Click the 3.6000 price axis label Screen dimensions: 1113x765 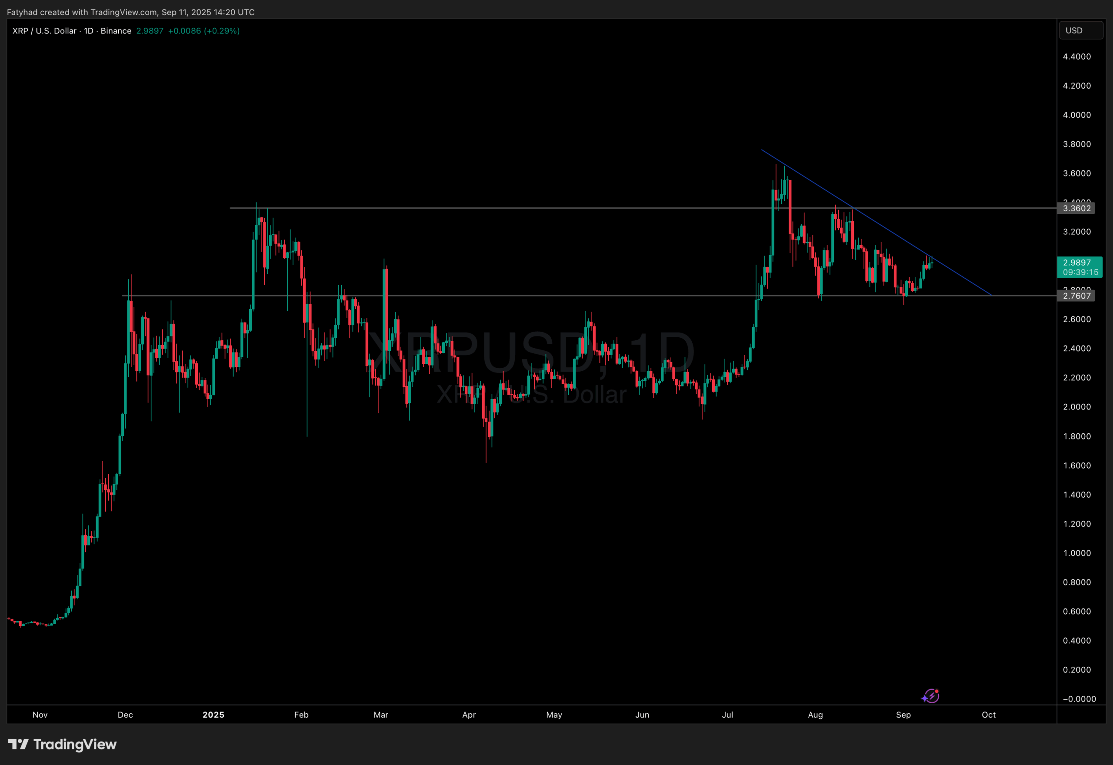[x=1076, y=173]
